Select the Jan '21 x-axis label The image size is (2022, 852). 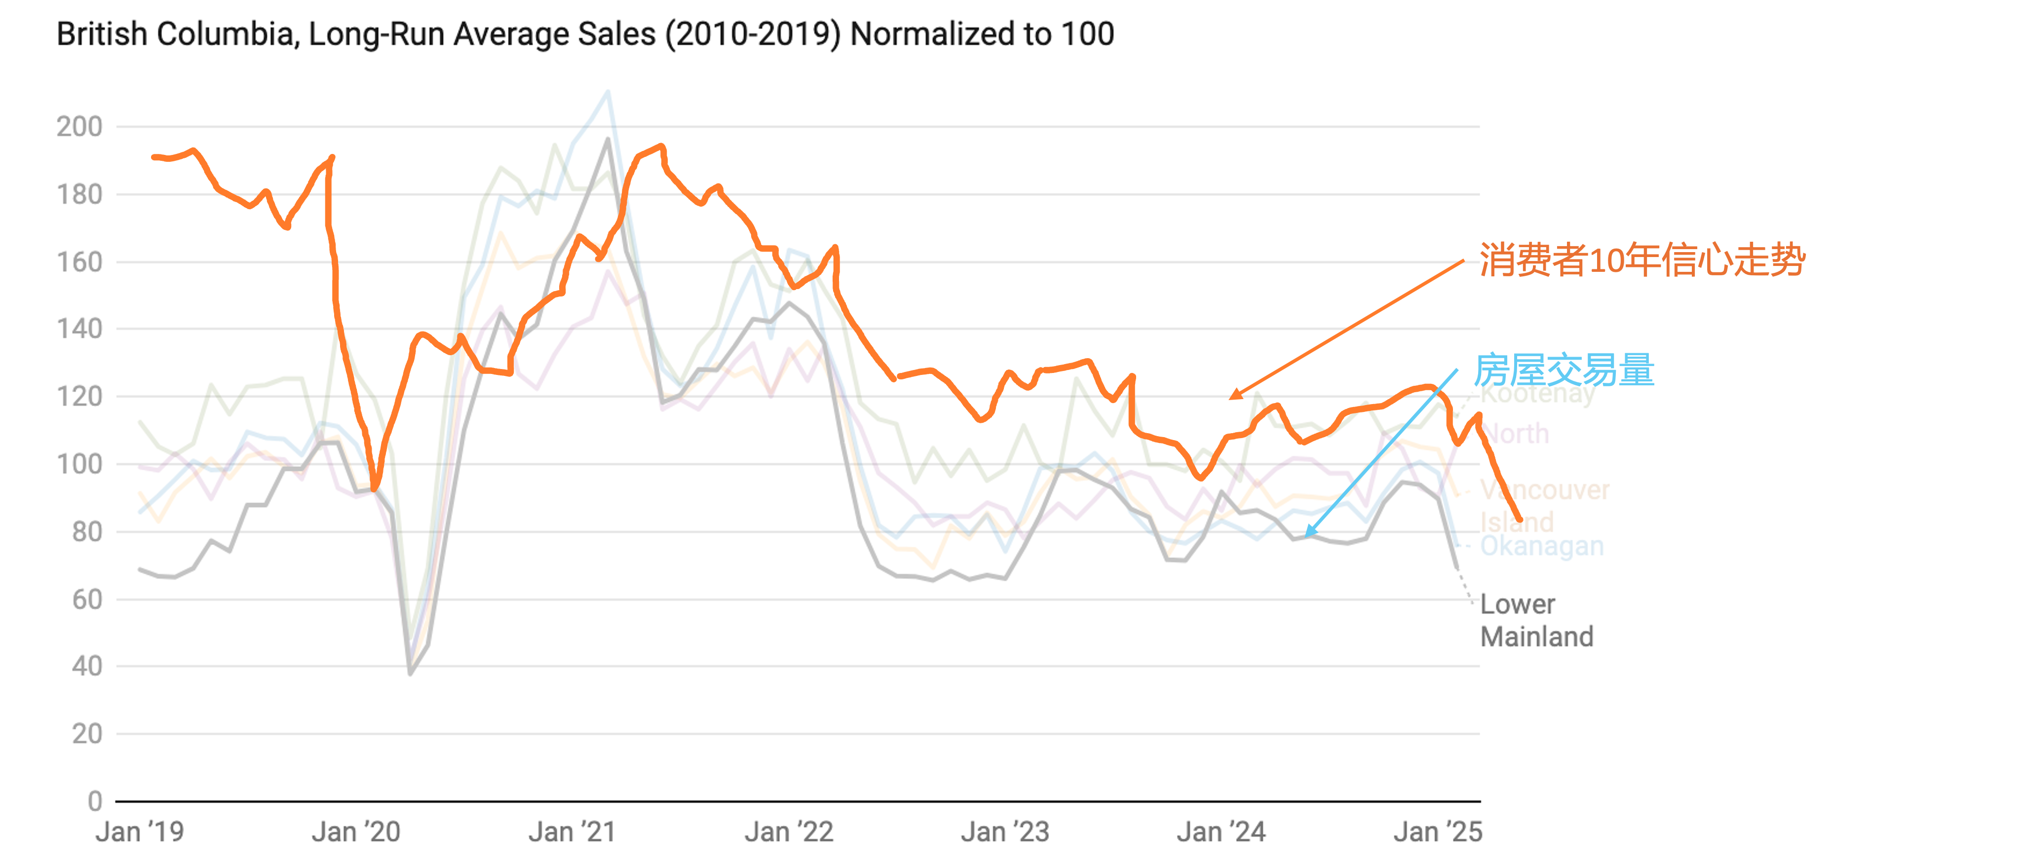[x=572, y=832]
